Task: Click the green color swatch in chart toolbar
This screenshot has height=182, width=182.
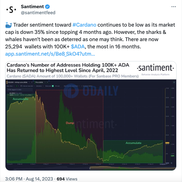Action: coord(16,86)
